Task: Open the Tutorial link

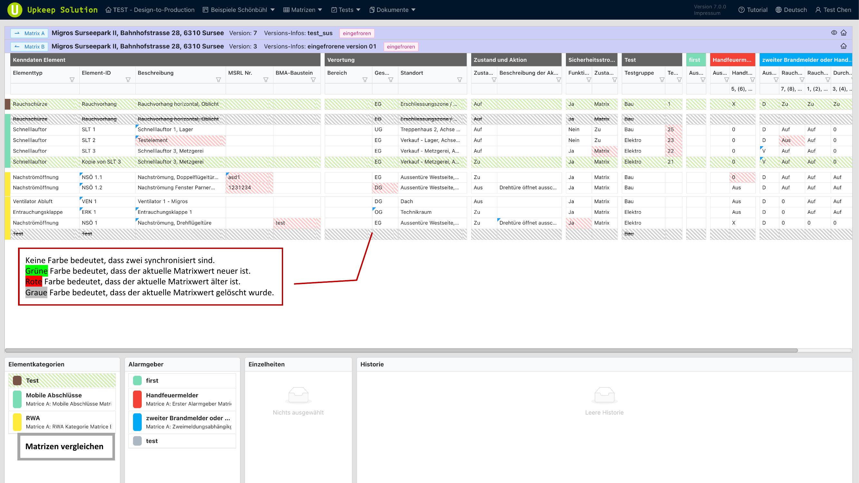Action: point(753,10)
